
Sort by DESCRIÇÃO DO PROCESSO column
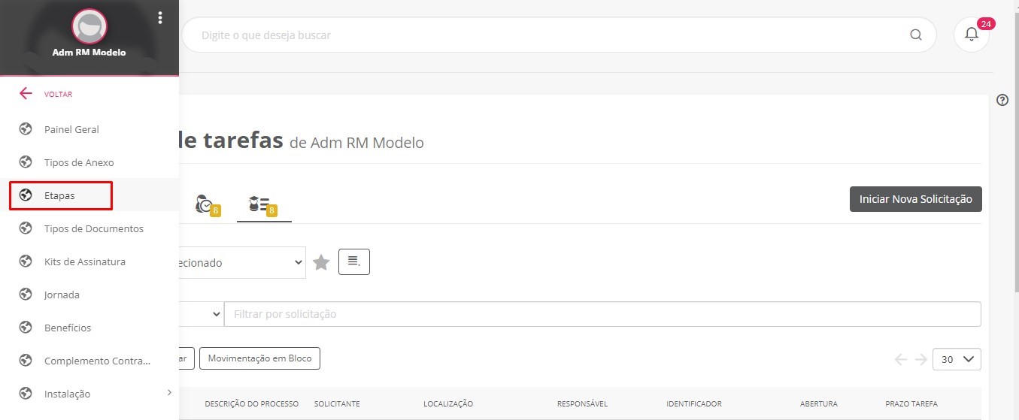pyautogui.click(x=251, y=404)
